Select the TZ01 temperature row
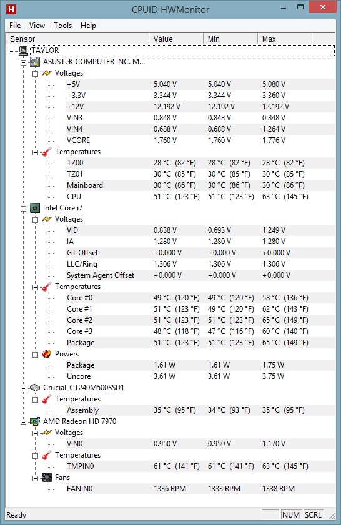This screenshot has width=341, height=525. pos(200,174)
